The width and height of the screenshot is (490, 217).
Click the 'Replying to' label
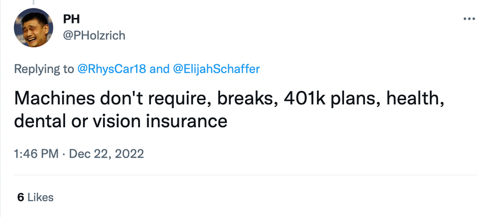pyautogui.click(x=44, y=69)
